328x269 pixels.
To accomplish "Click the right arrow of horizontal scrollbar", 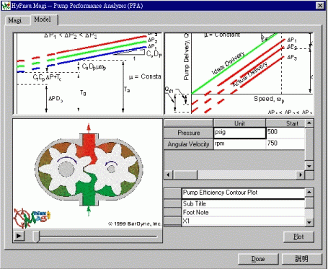I will 301,175.
